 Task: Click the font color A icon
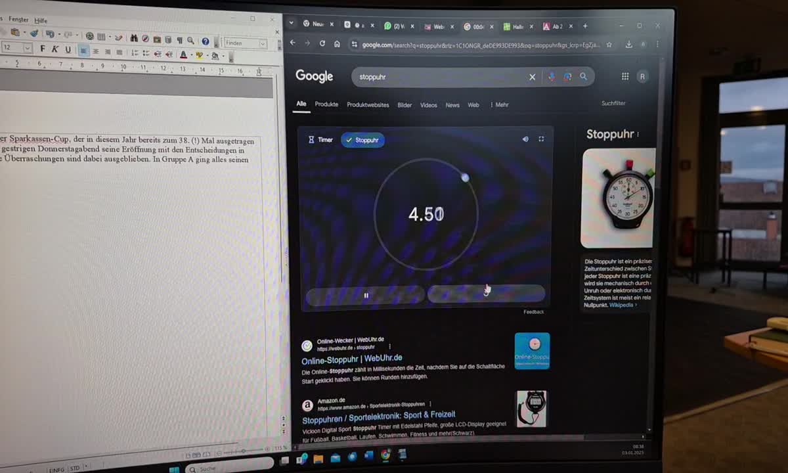point(183,55)
